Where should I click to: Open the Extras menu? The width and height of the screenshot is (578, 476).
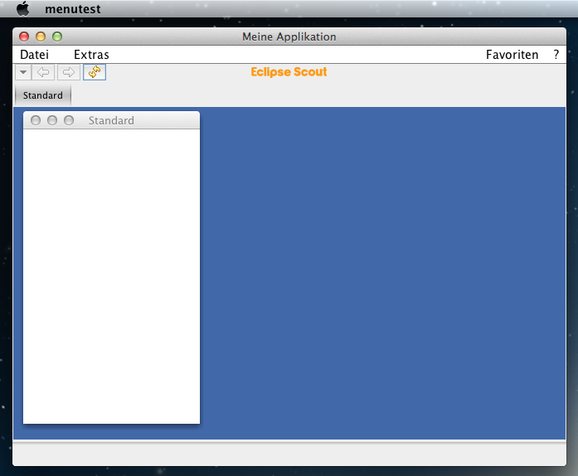[91, 55]
